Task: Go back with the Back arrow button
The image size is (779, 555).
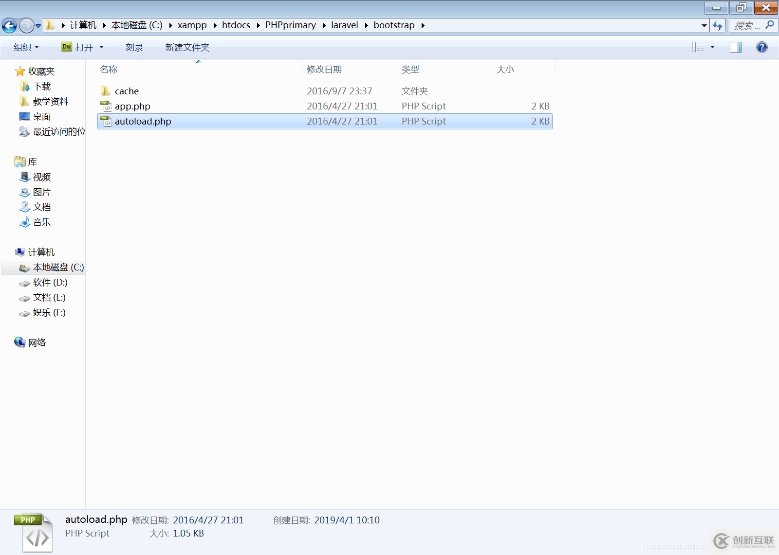Action: (x=9, y=25)
